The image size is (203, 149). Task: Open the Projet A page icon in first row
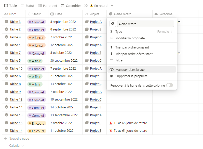87,22
